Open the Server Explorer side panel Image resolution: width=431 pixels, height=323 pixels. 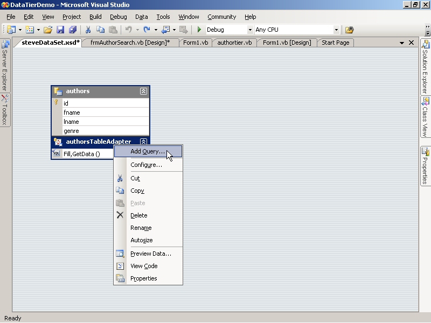pyautogui.click(x=5, y=65)
